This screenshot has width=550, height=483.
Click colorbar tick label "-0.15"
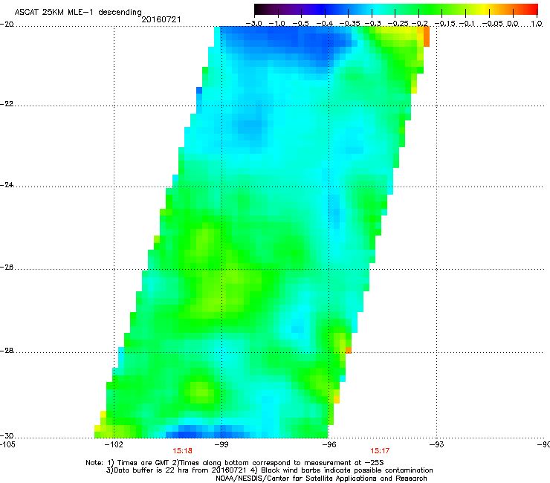tap(445, 24)
